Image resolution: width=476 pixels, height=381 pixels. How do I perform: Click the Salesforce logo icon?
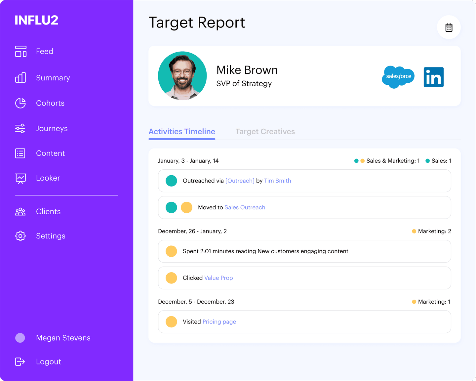click(x=398, y=77)
